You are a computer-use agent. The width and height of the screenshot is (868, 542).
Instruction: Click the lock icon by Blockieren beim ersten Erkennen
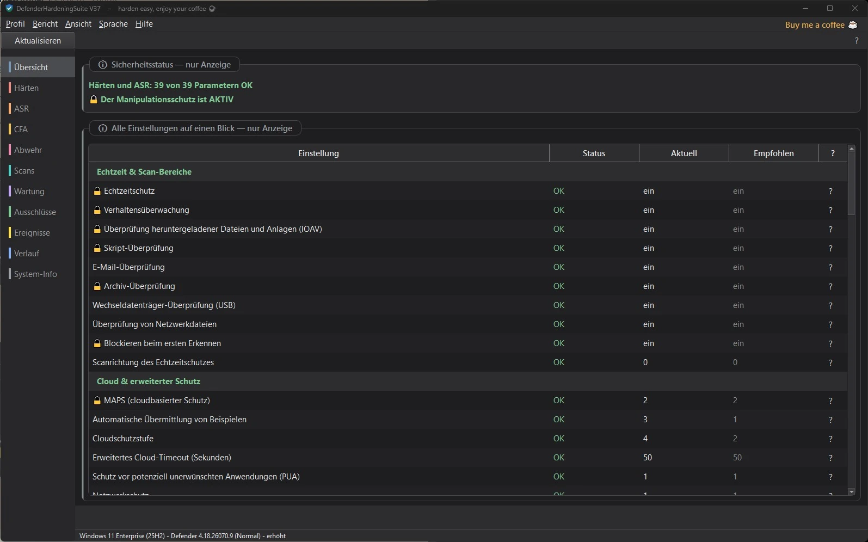pos(97,343)
